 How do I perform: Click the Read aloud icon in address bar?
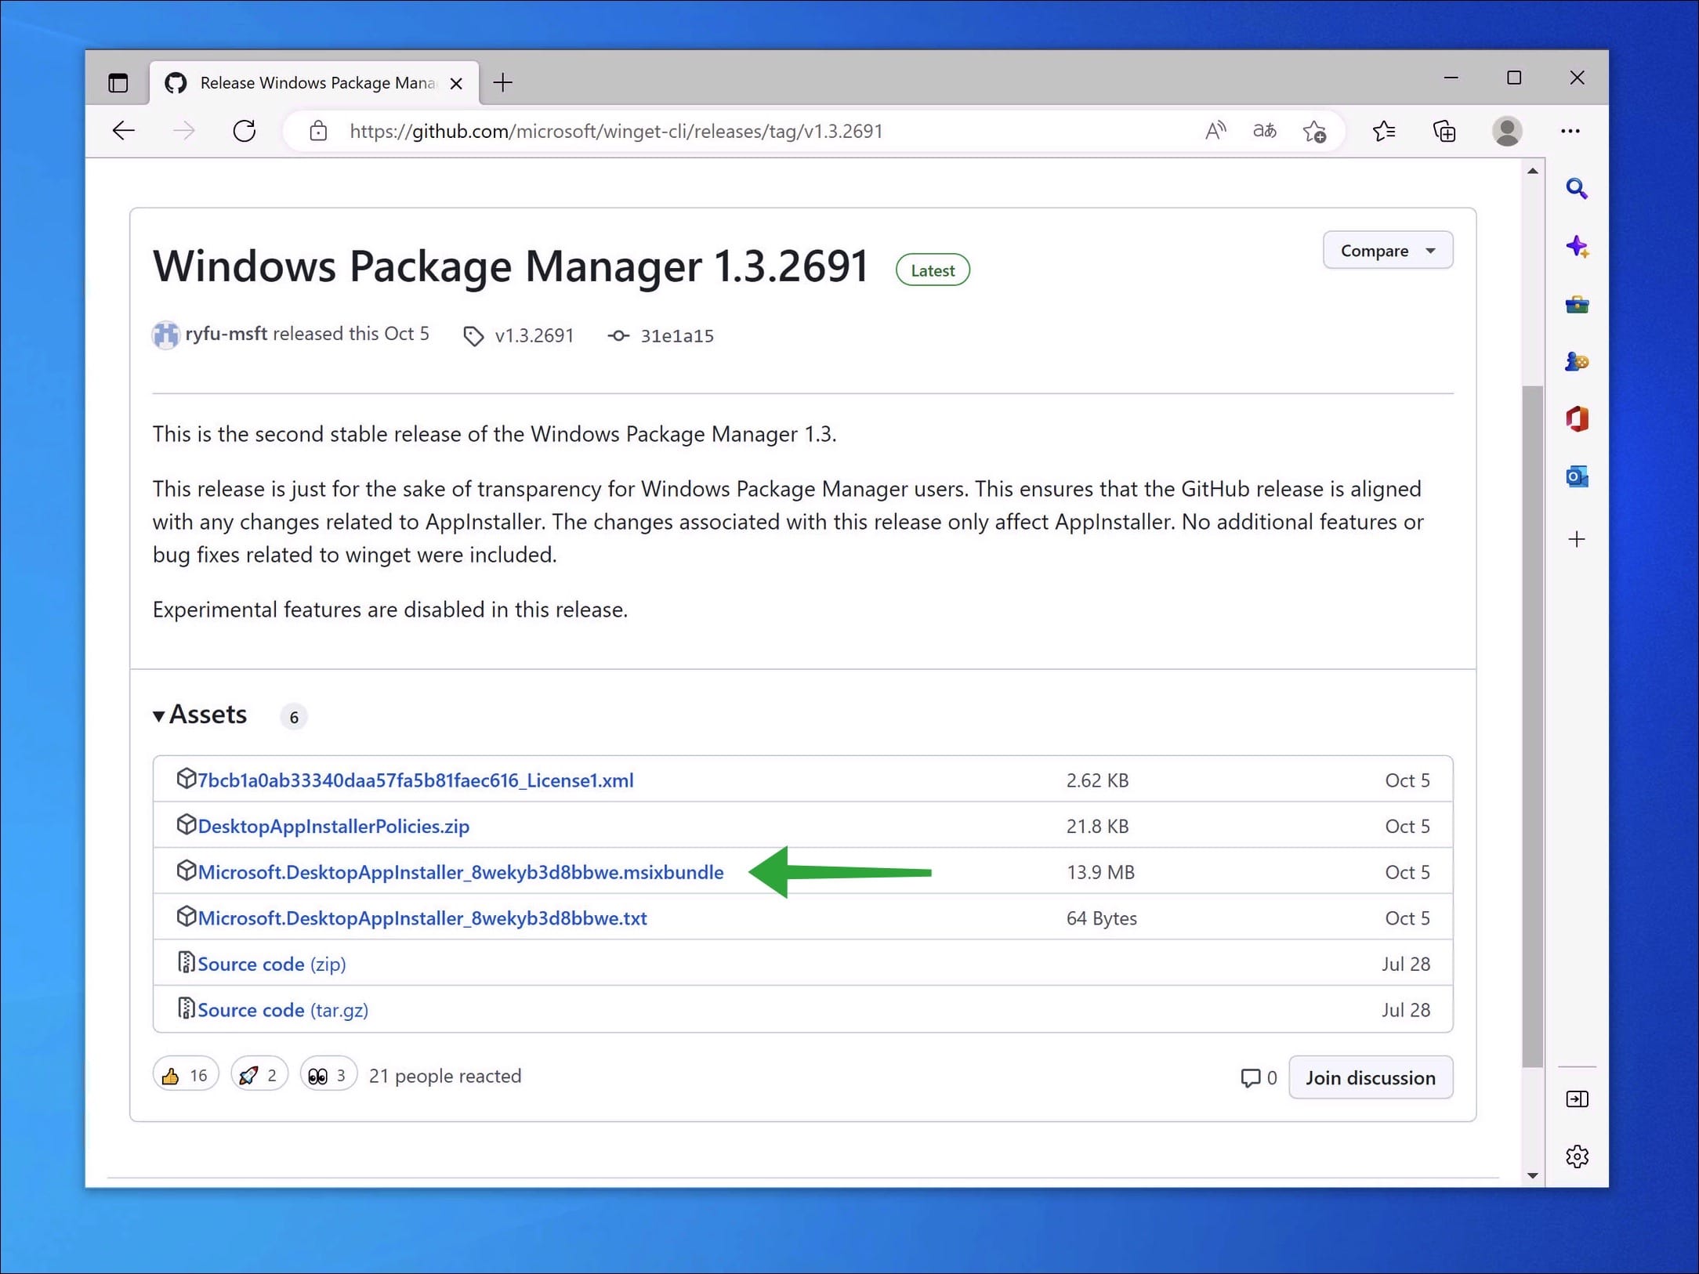click(1215, 131)
